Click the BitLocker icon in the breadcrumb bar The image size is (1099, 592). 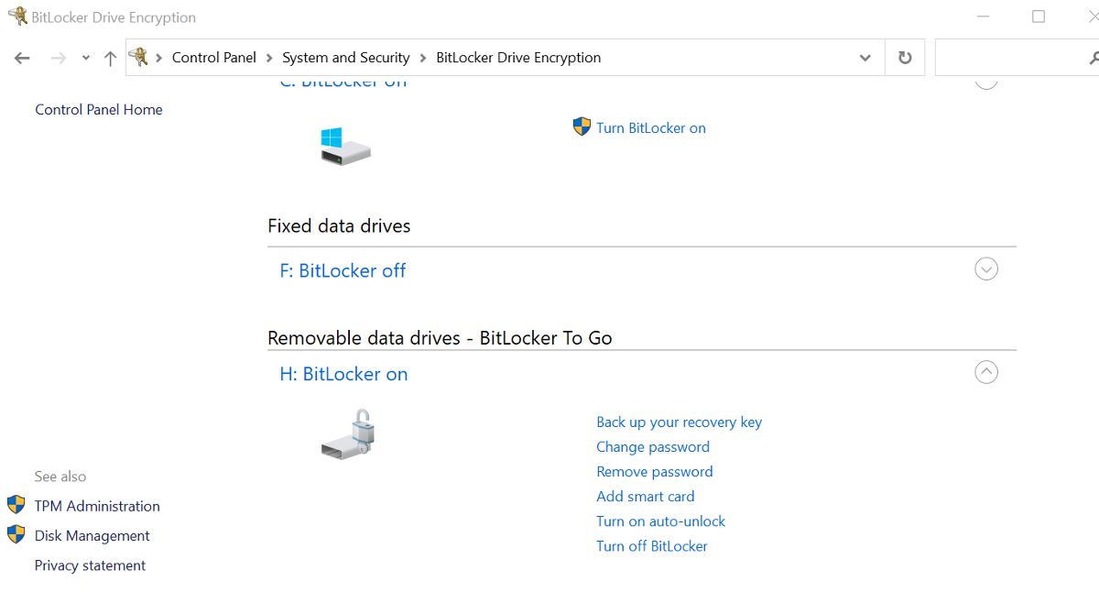139,57
